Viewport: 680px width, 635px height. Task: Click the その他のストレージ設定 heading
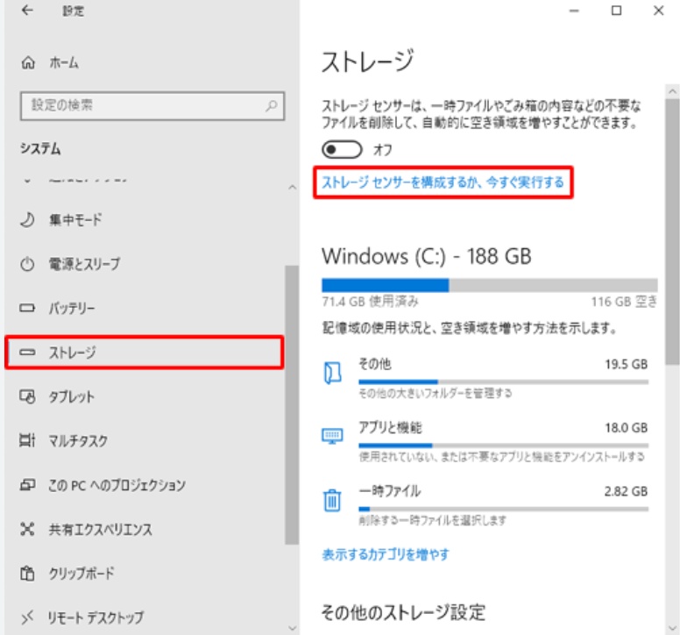click(x=403, y=612)
